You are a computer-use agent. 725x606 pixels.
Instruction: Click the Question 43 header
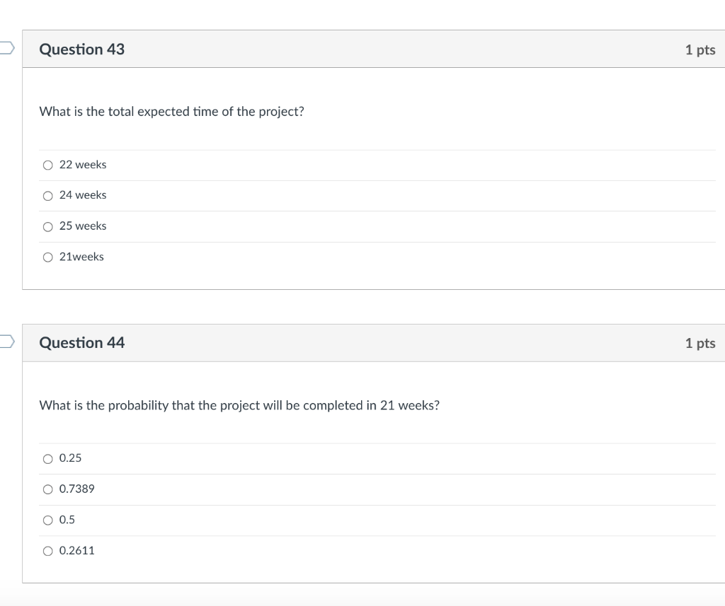coord(82,49)
